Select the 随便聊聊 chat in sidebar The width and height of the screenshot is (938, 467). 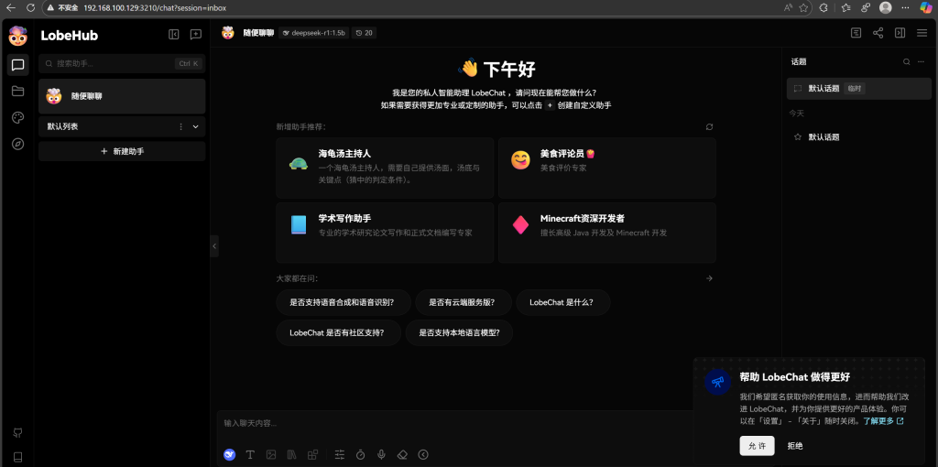click(122, 96)
